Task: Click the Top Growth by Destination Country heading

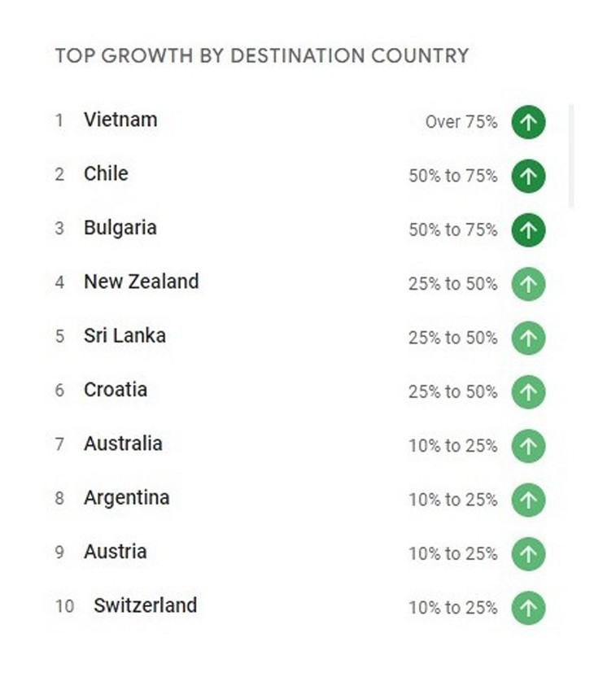Action: 261,56
